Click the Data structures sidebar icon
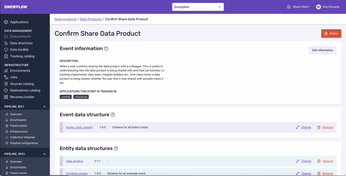346x176 pixels. pos(6,43)
